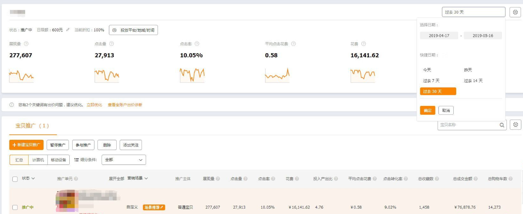Click the 暂停推广 button
The width and height of the screenshot is (523, 214).
click(x=58, y=145)
